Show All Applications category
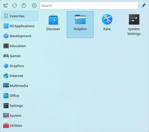 [x=20, y=26]
